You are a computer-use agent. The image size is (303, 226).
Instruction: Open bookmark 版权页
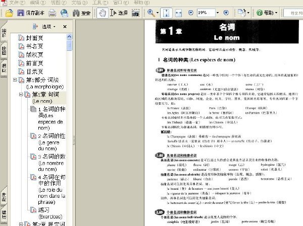click(x=34, y=55)
